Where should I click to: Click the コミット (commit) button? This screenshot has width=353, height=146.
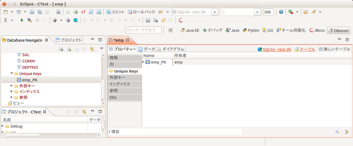tap(115, 12)
